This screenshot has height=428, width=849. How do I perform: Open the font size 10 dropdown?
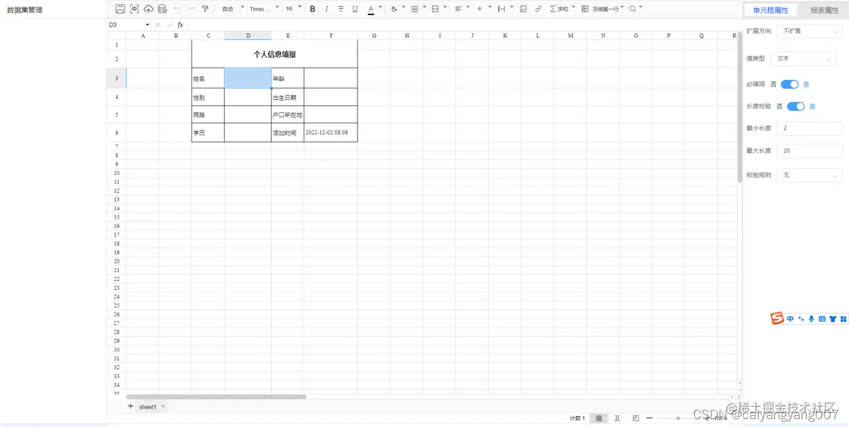coord(293,9)
